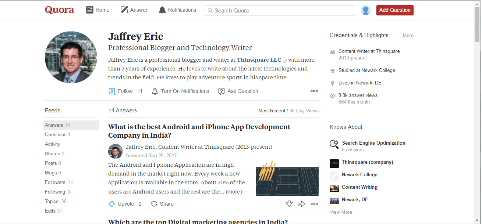Image resolution: width=482 pixels, height=224 pixels.
Task: Click the 'Lives in Newark, DE' credential
Action: 360,83
